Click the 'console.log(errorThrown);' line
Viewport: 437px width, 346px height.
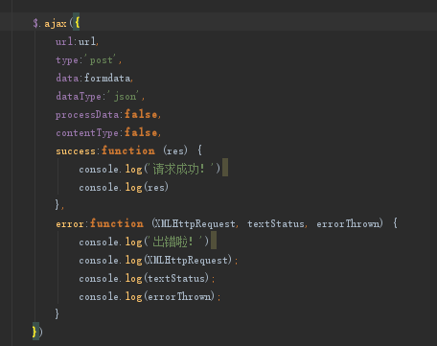pyautogui.click(x=149, y=296)
